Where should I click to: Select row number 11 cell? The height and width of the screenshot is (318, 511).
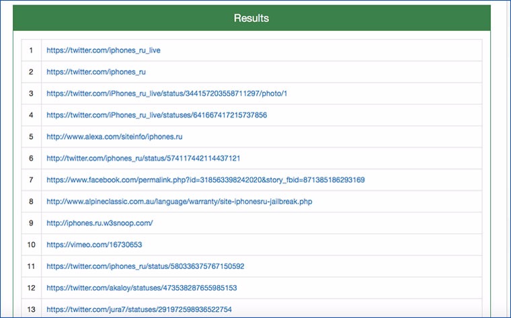(32, 266)
